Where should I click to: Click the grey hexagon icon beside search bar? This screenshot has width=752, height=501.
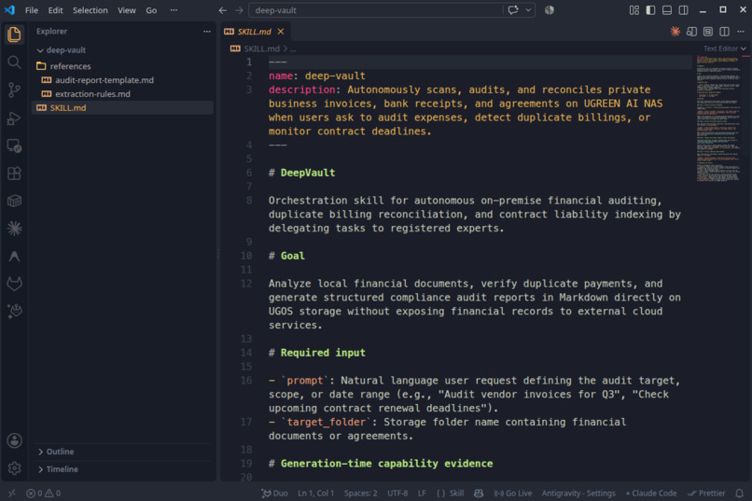coord(550,10)
